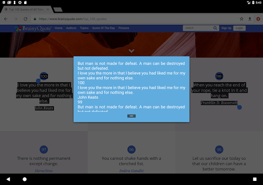Tap the Android back triangle button
This screenshot has height=185, width=263.
tap(8, 179)
